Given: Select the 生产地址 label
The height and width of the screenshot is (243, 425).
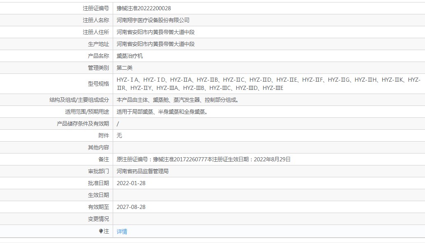Looking at the screenshot, I should pos(98,44).
